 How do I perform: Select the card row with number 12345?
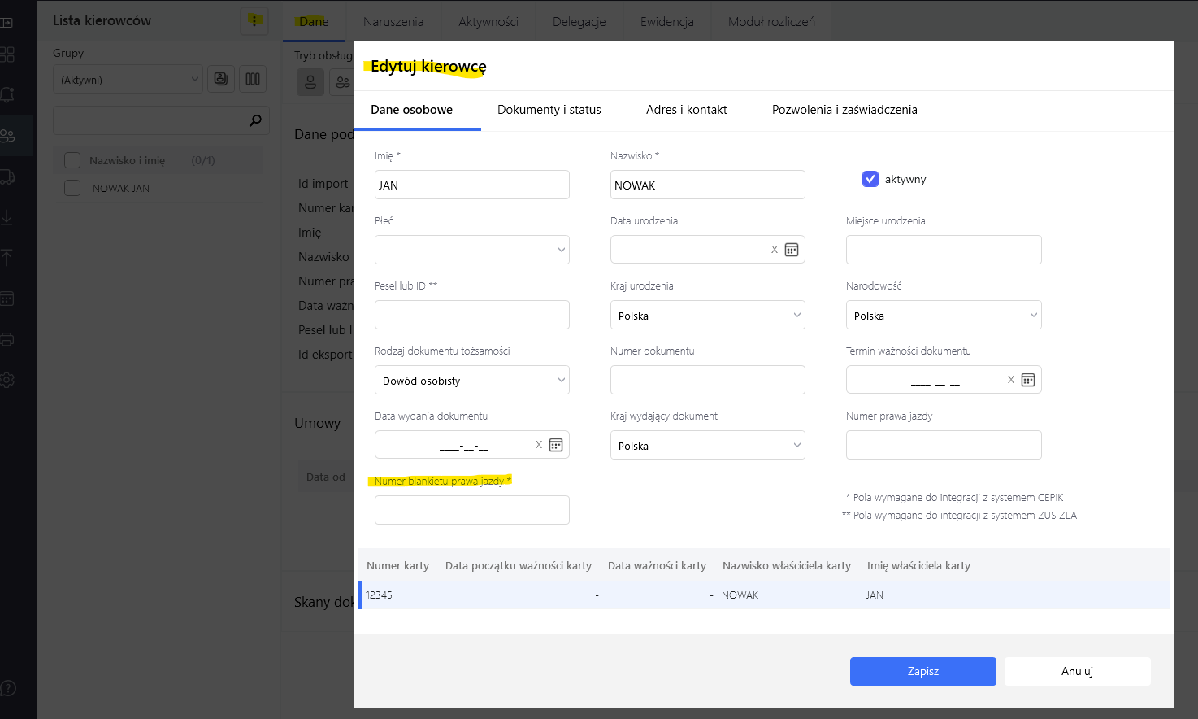[764, 595]
